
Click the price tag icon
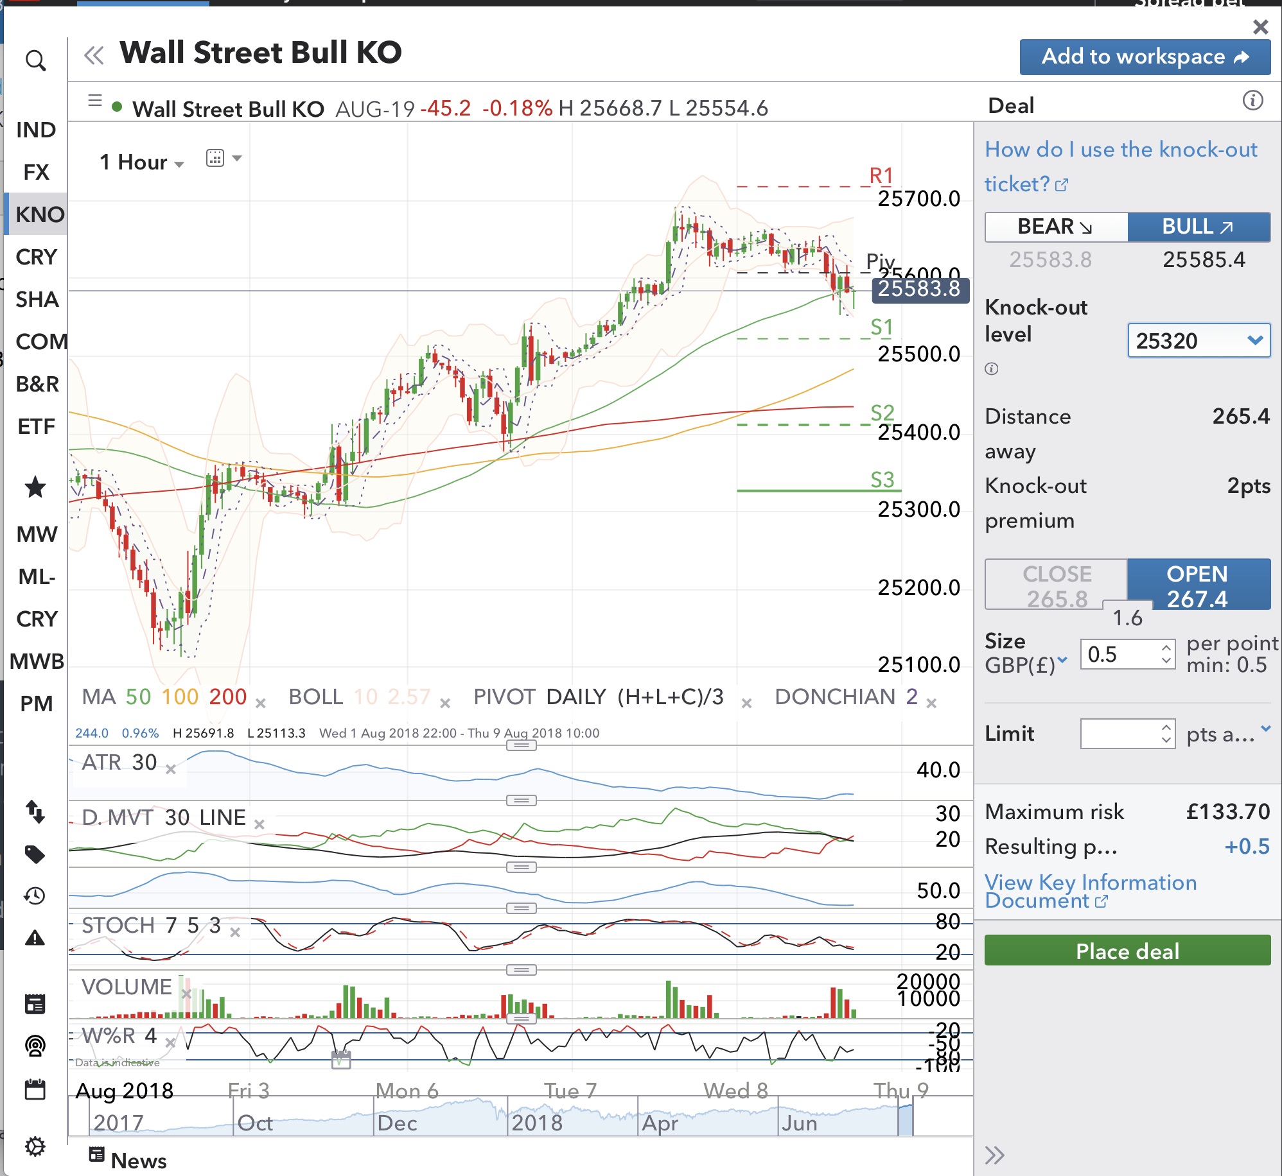click(x=35, y=854)
